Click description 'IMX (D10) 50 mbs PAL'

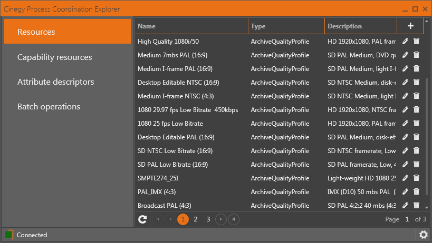click(x=361, y=191)
